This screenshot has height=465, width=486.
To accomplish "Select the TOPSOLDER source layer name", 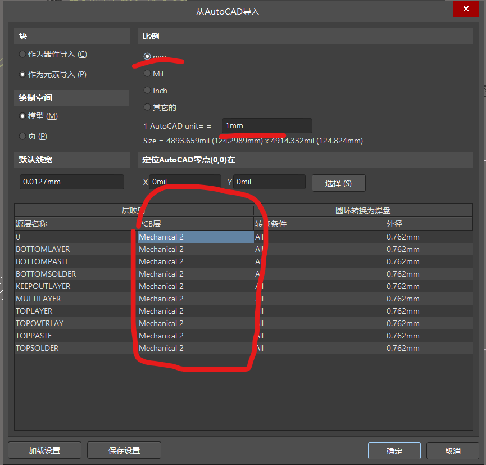I will point(37,348).
